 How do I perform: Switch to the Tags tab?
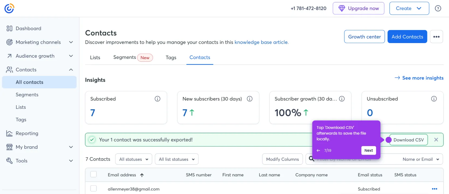coord(171,57)
